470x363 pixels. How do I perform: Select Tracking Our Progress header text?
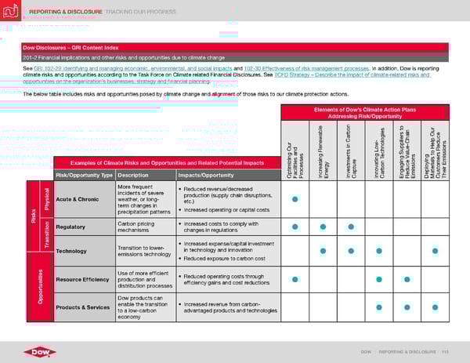(139, 12)
